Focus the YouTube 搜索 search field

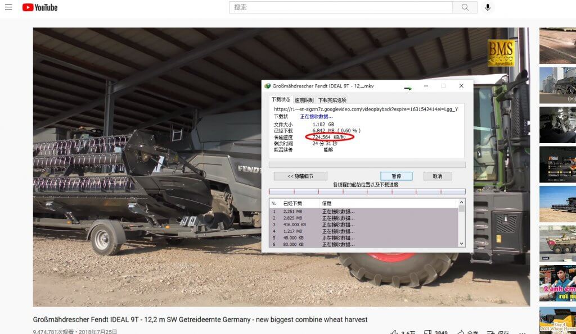[x=341, y=7]
